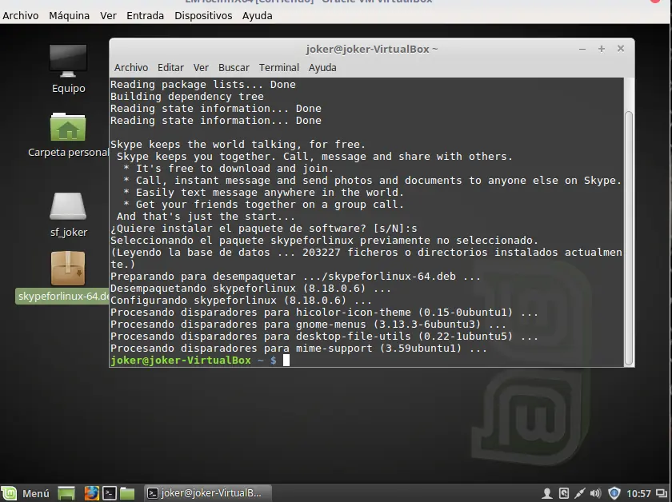672x502 pixels.
Task: Select the sf_joker drive desktop icon
Action: tap(68, 214)
